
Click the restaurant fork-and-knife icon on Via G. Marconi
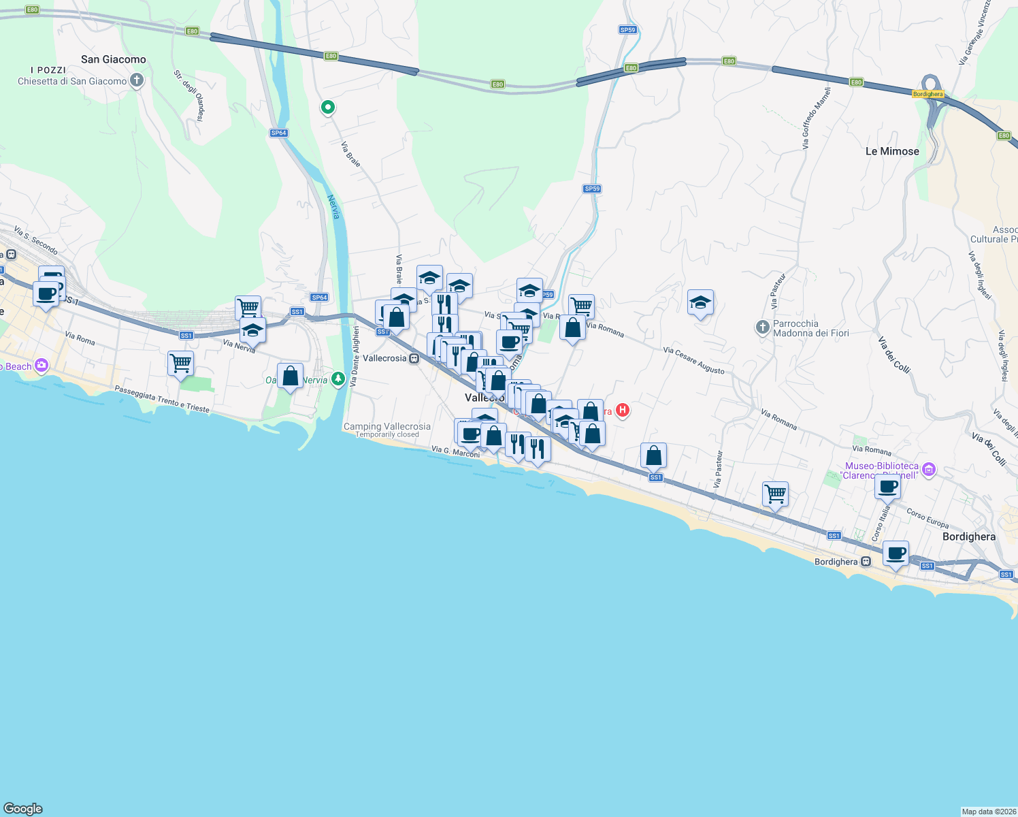click(519, 446)
